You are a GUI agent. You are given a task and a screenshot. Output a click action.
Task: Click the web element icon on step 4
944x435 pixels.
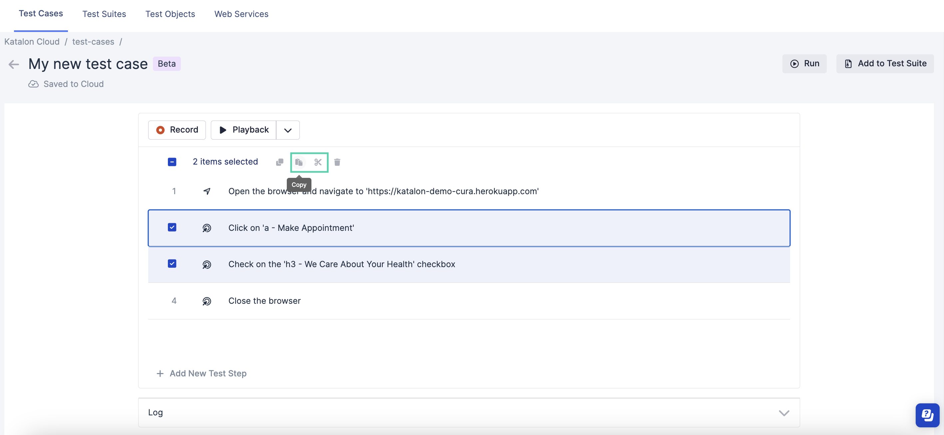pos(207,301)
